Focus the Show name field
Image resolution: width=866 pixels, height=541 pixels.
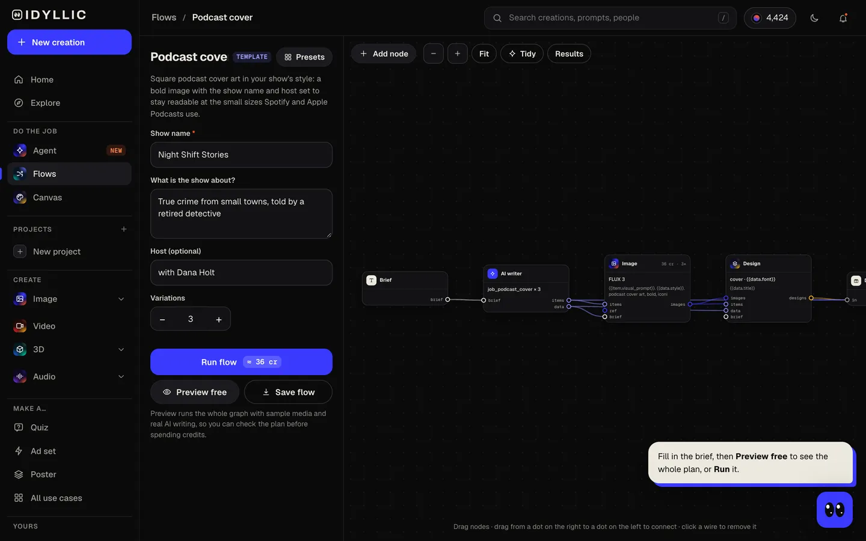pos(241,154)
